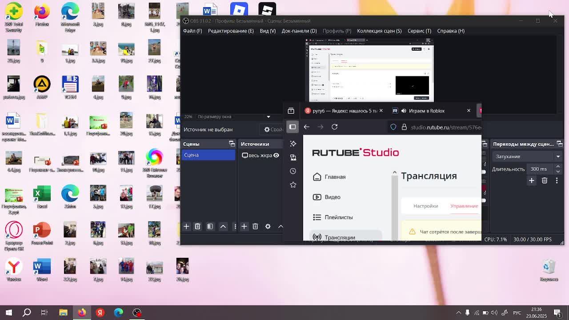This screenshot has width=569, height=320.
Task: Open OBS from the taskbar
Action: (x=137, y=312)
